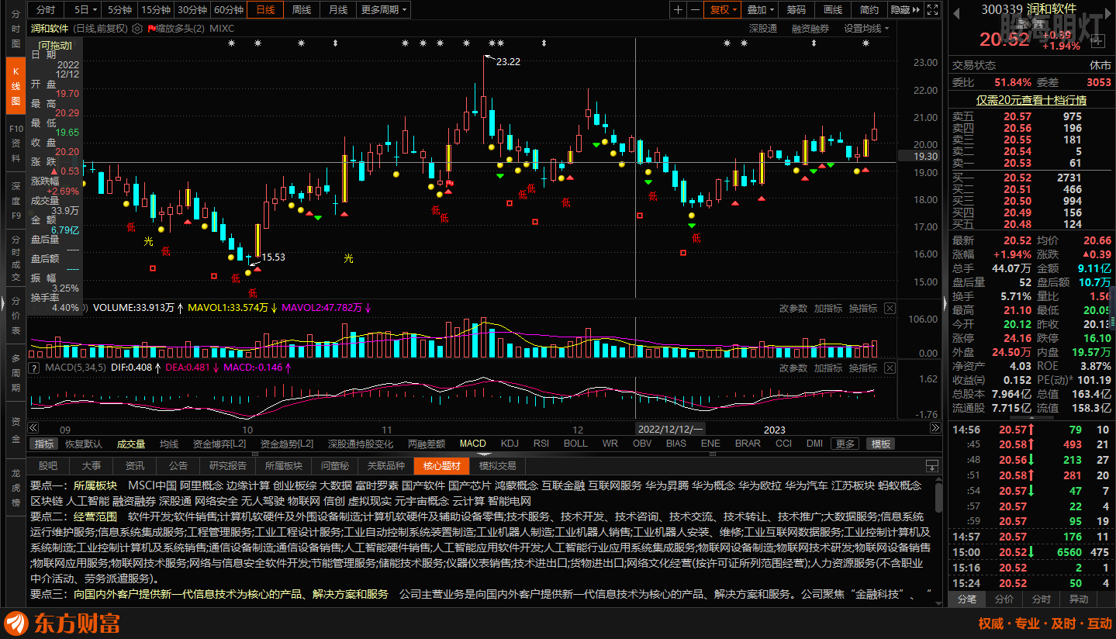Jump timeline to earliest with left double-arrow

[x=33, y=429]
